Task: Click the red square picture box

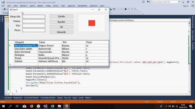Action: (x=92, y=23)
